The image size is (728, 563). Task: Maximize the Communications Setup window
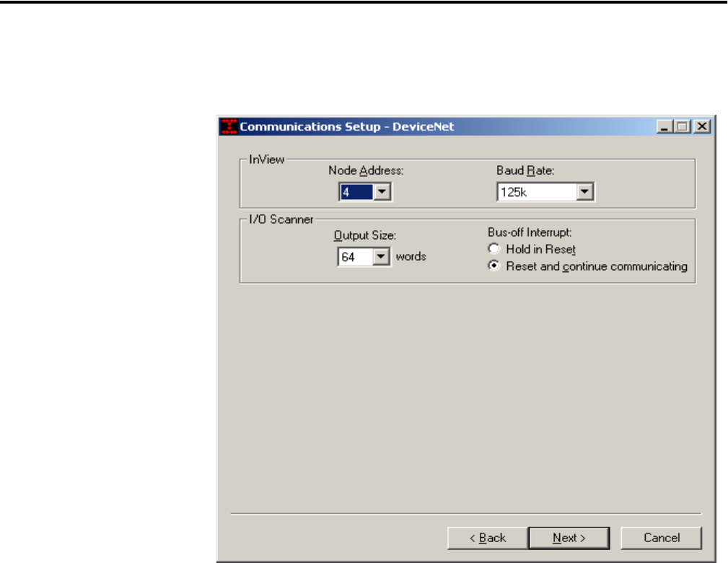(x=683, y=126)
